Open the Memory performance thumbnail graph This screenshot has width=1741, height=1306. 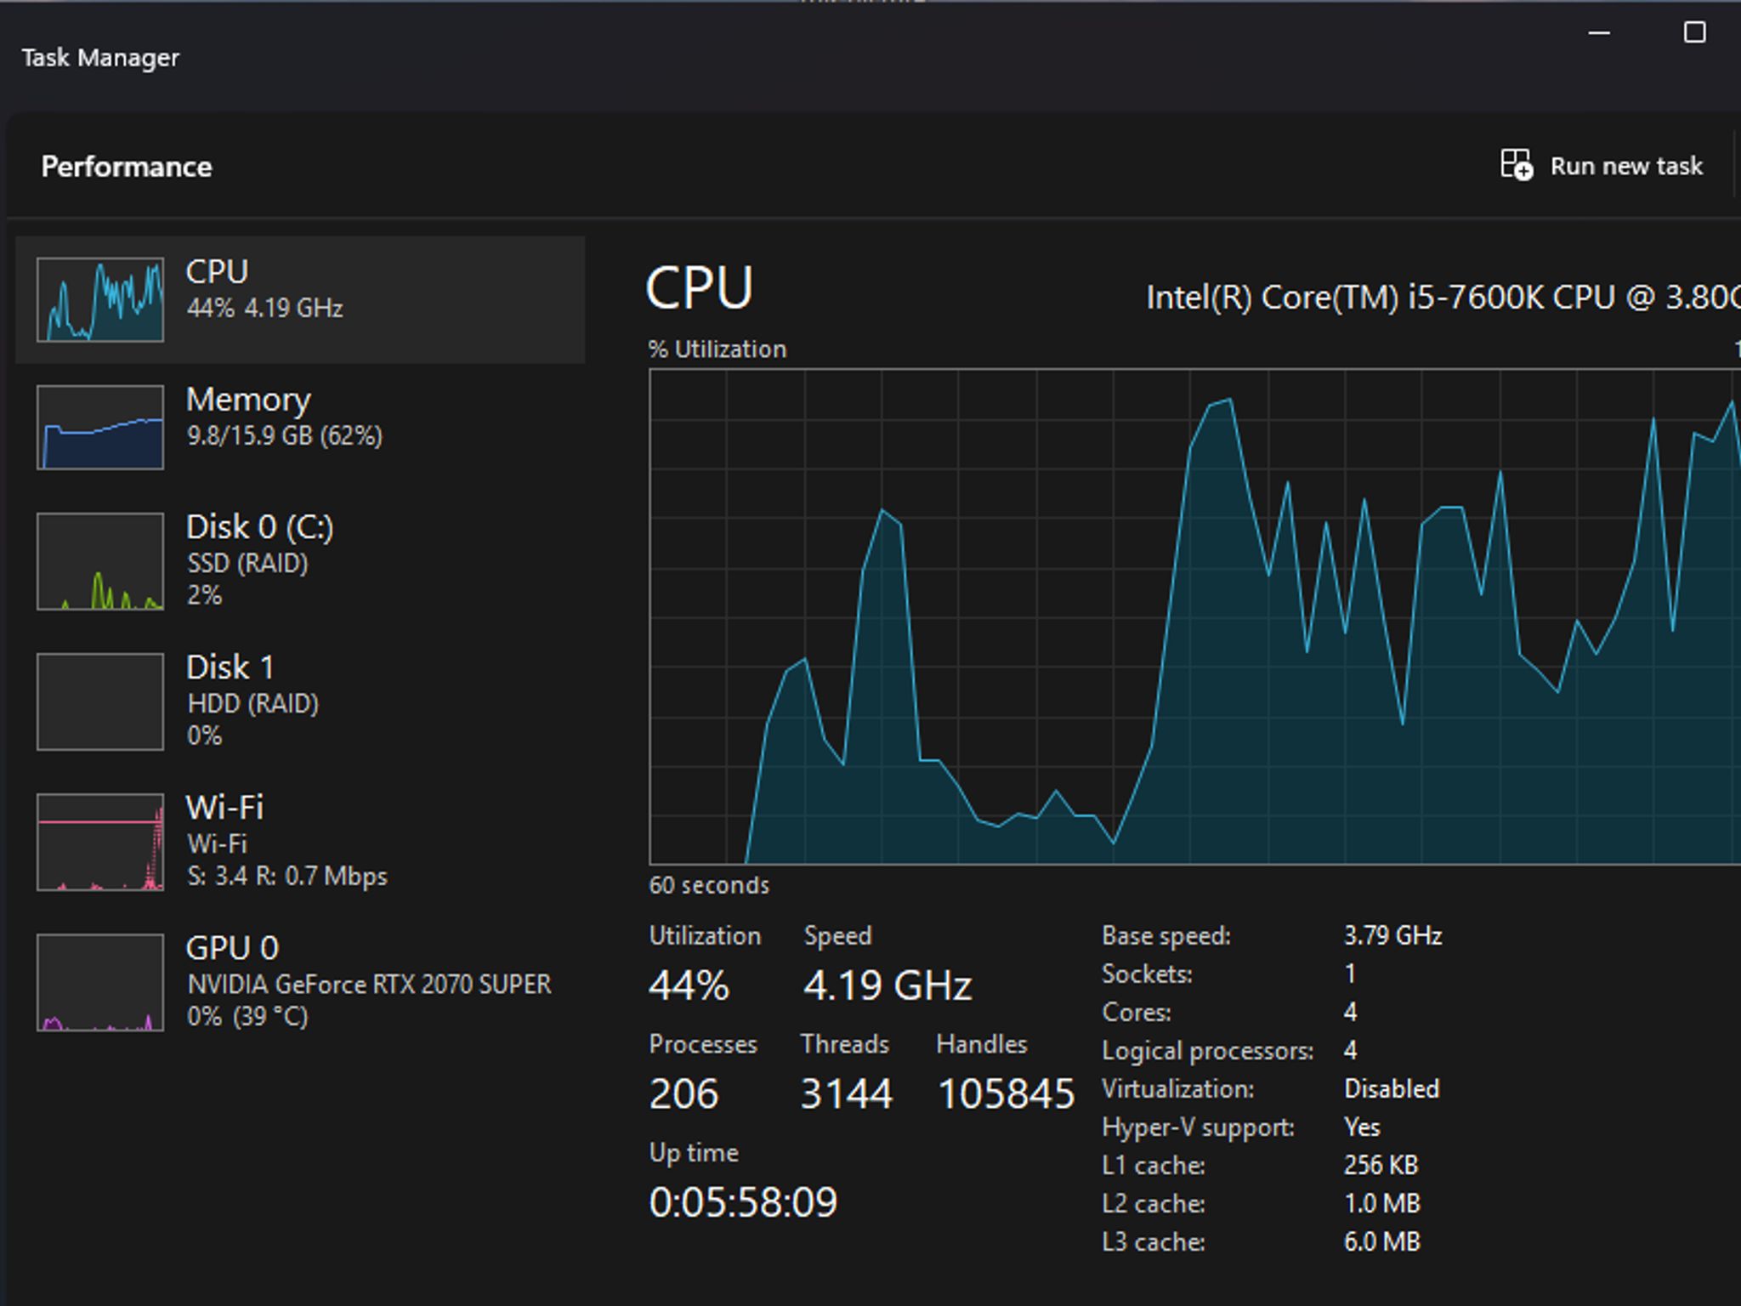100,427
